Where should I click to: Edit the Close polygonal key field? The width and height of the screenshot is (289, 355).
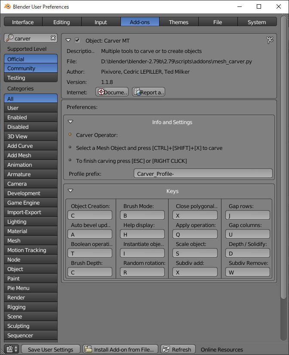point(195,215)
